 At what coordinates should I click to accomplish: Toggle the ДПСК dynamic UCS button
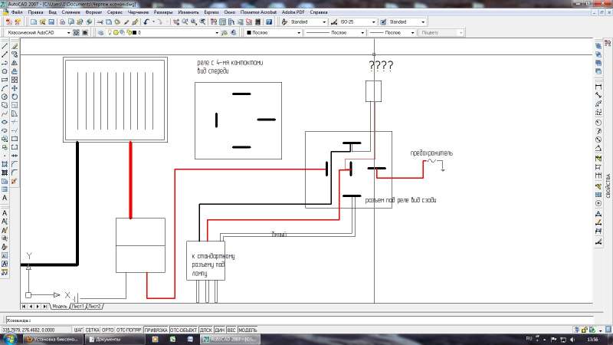[x=205, y=330]
